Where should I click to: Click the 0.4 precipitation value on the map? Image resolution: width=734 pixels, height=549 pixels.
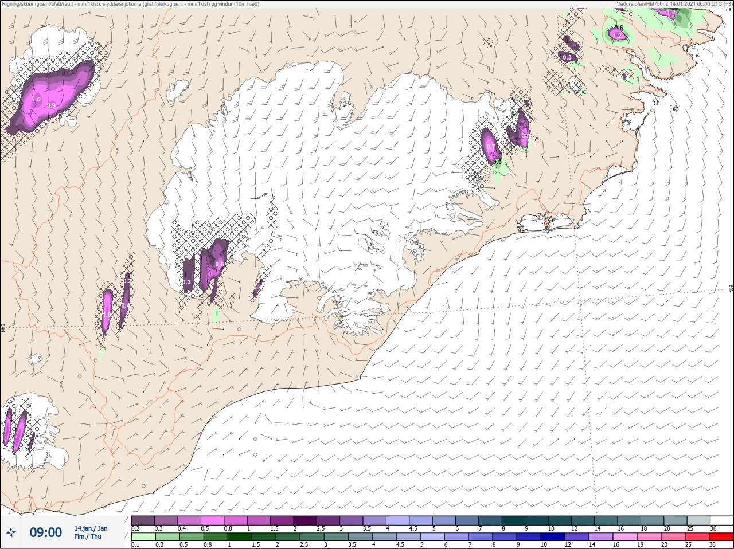[x=124, y=306]
